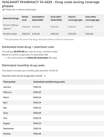Click the Walmart Pharmacy 10-4529 heading
Image resolution: width=106 pixels, height=137 pixels.
coord(51,4)
